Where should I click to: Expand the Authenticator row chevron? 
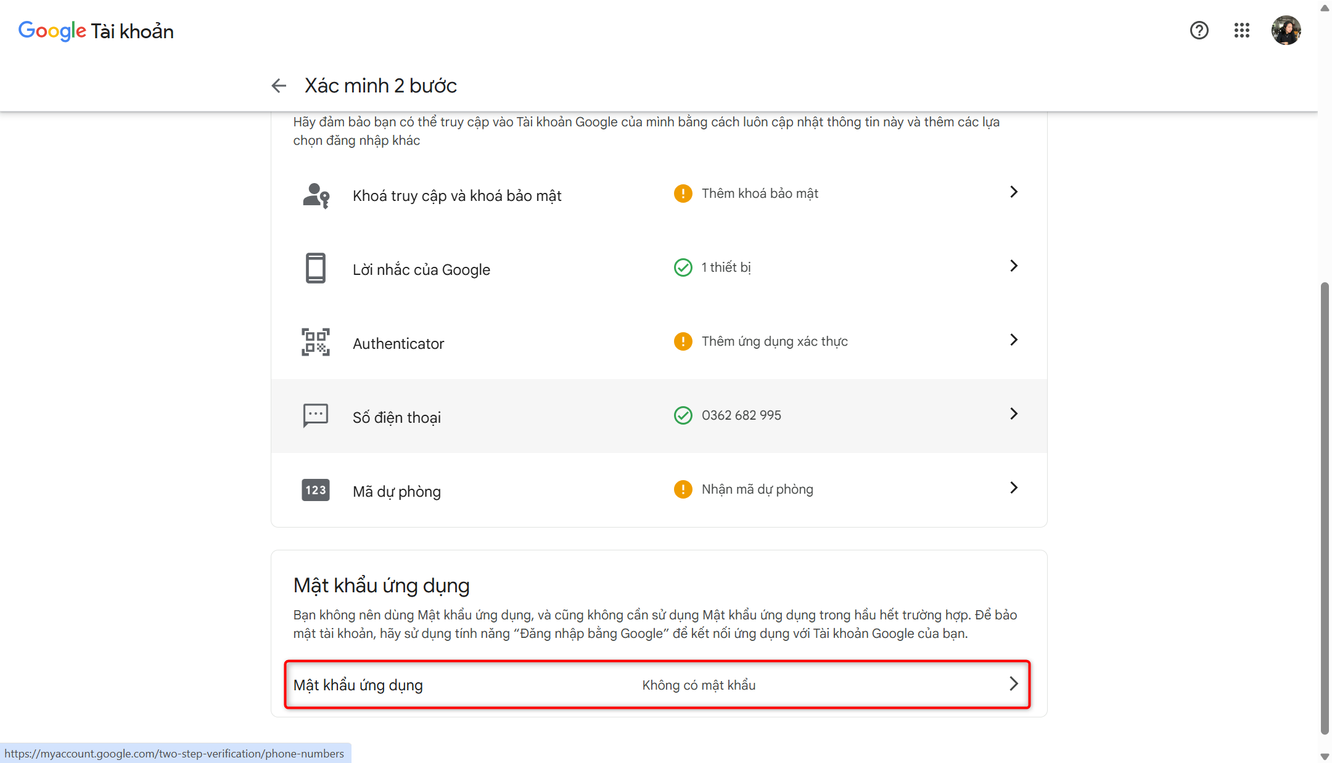click(x=1013, y=340)
